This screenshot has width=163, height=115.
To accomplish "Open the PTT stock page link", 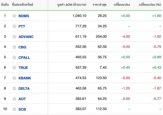I will coord(22,26).
